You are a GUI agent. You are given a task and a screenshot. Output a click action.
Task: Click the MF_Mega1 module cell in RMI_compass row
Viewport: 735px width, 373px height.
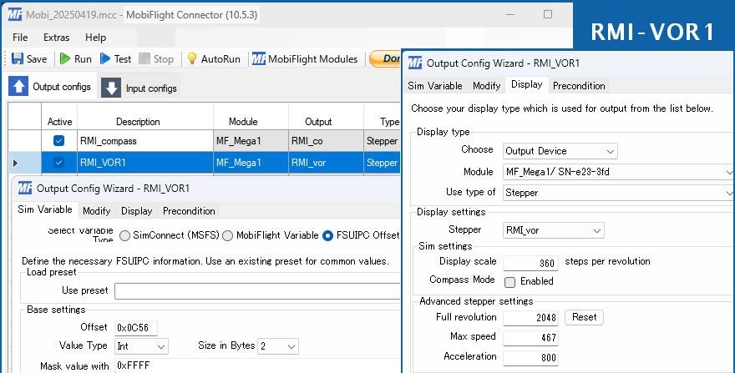click(x=251, y=141)
